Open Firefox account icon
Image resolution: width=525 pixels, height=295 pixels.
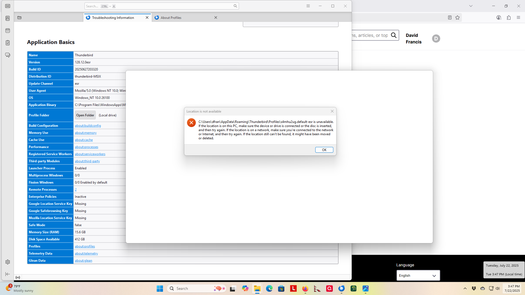[x=499, y=17]
